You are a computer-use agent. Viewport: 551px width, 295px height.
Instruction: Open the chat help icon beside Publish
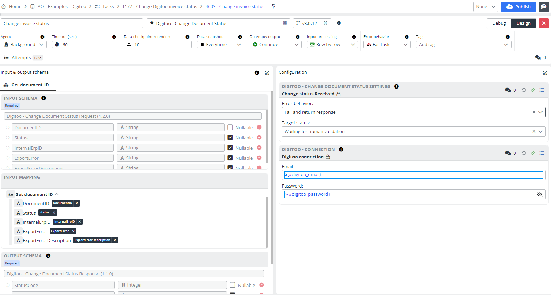point(544,7)
